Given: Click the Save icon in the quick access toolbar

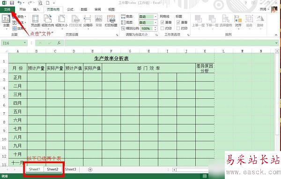Looking at the screenshot, I should click(12, 3).
